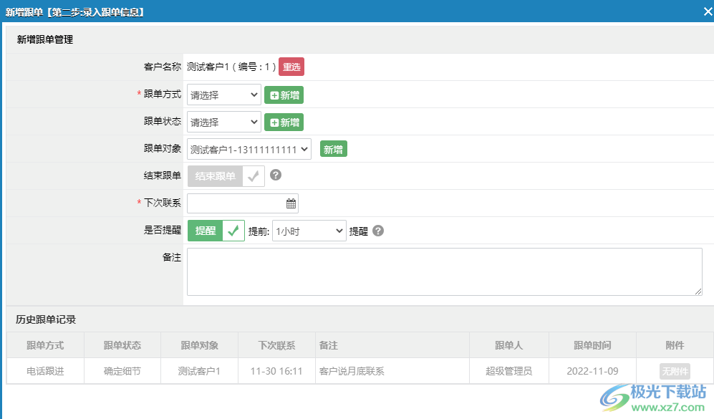Screen dimensions: 714x419
Task: Focus the 下次联系 date input
Action: pyautogui.click(x=243, y=203)
